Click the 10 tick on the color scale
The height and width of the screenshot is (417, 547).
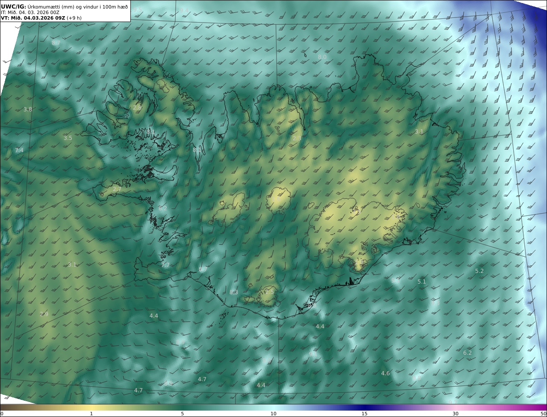[273, 414]
